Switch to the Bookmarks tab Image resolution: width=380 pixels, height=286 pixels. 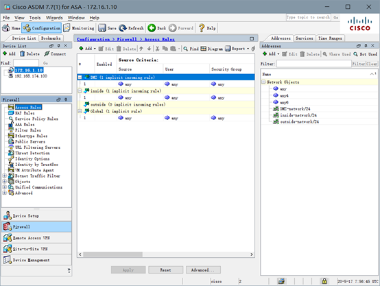point(51,38)
